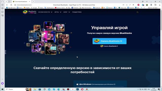Open the PAYBACK bookmark

[75, 8]
